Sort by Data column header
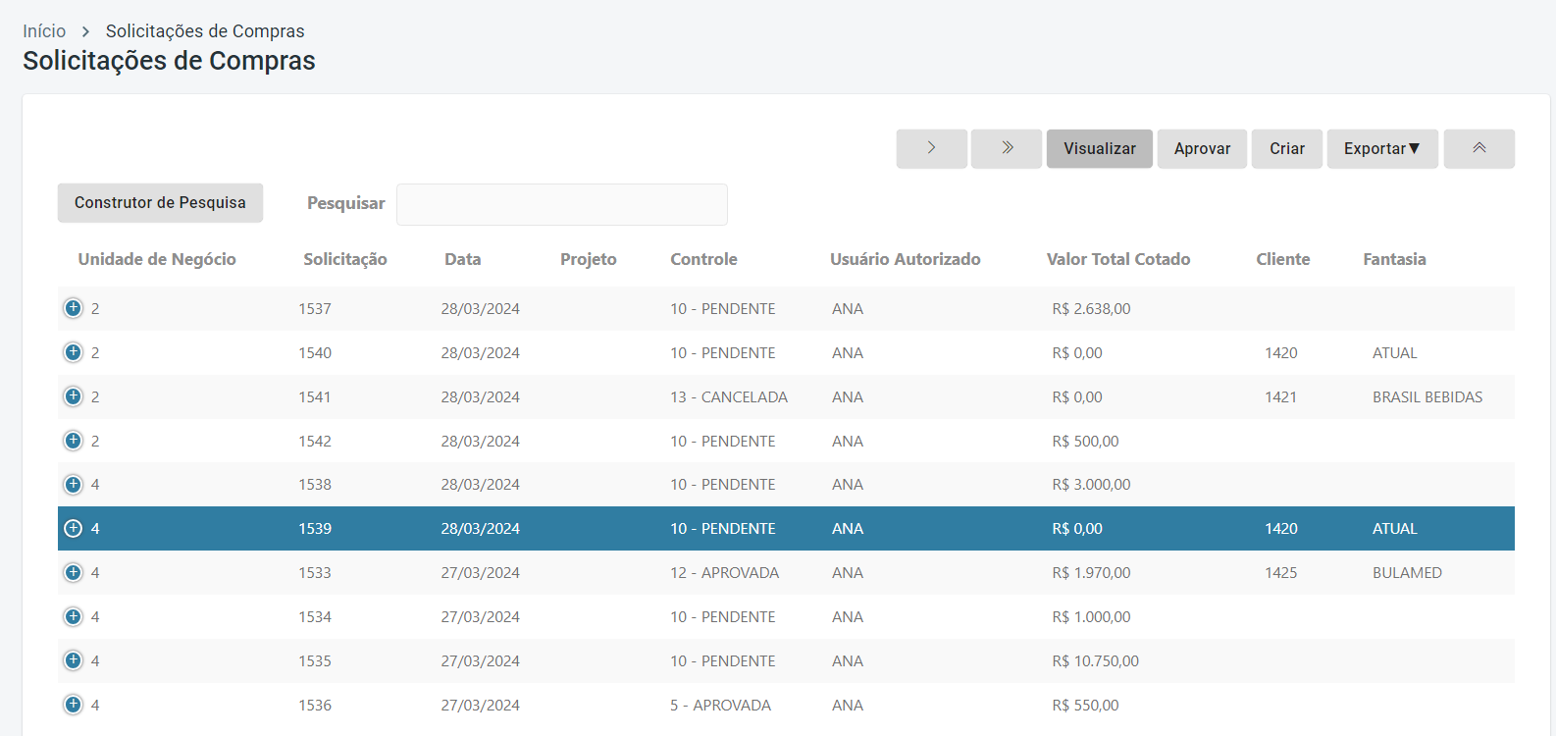 pyautogui.click(x=462, y=259)
